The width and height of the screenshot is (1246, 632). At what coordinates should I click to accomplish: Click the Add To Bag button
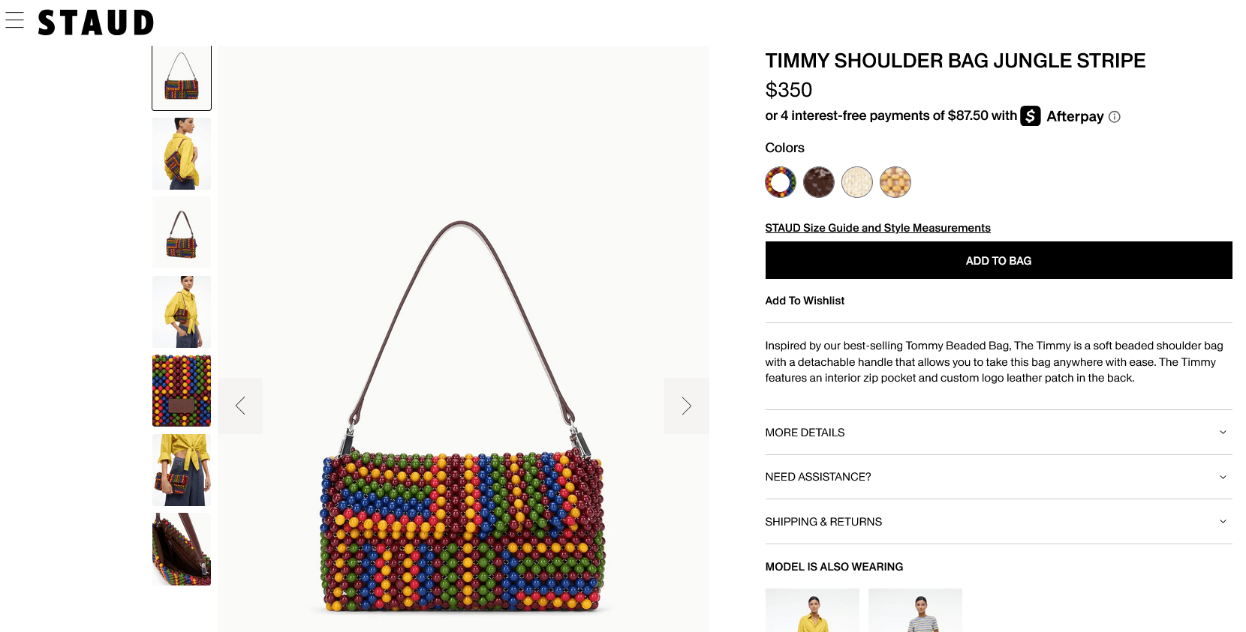pyautogui.click(x=998, y=261)
